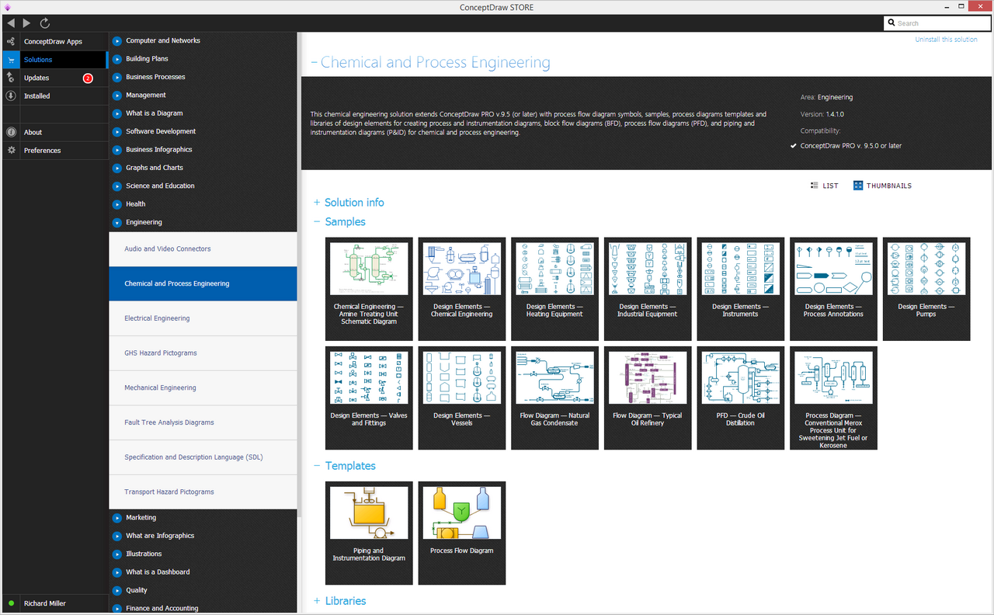994x615 pixels.
Task: Click the Richard Miller user name
Action: click(x=45, y=603)
